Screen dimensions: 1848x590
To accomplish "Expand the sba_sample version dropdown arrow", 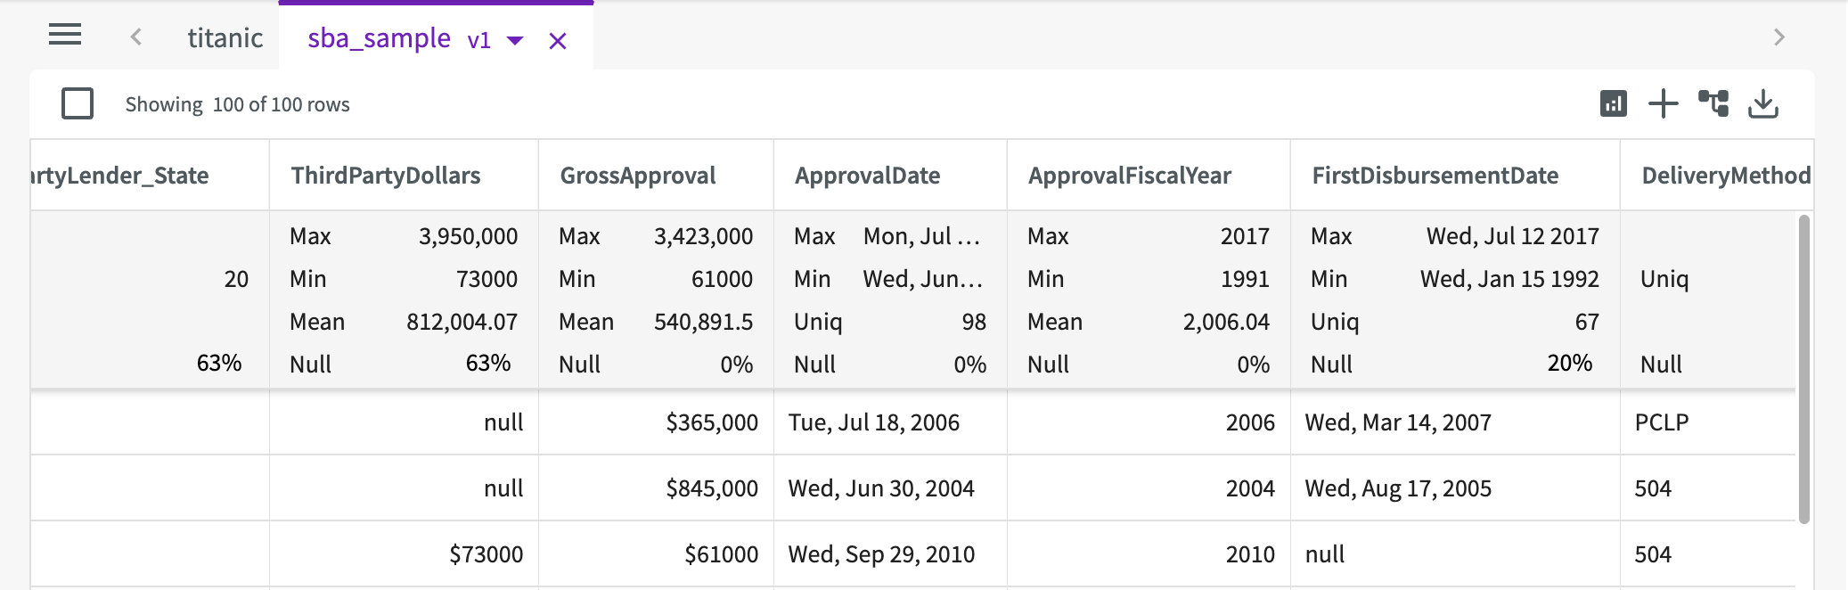I will click(515, 40).
